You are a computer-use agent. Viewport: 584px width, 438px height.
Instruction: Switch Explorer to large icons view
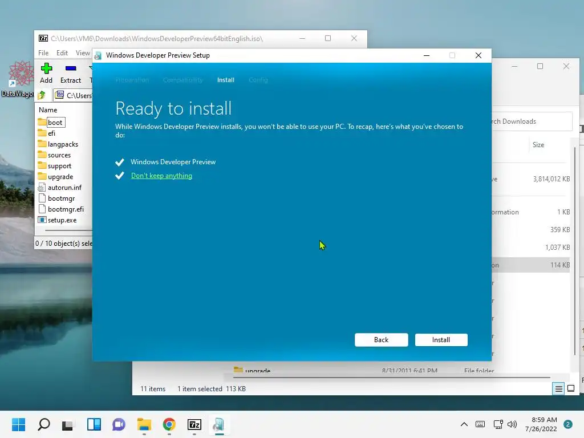(570, 388)
